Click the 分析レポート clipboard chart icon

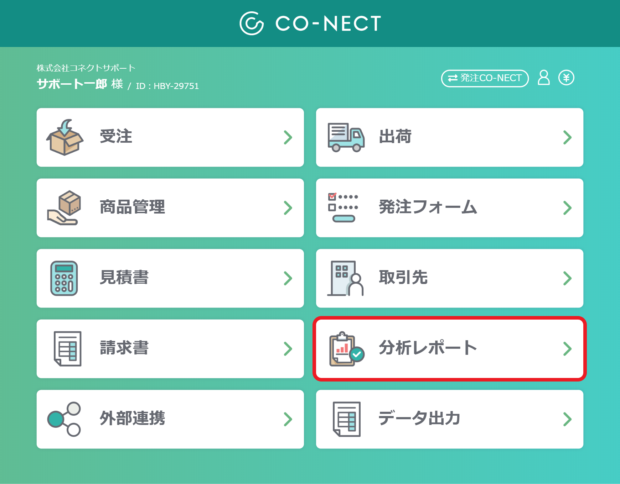pyautogui.click(x=347, y=349)
